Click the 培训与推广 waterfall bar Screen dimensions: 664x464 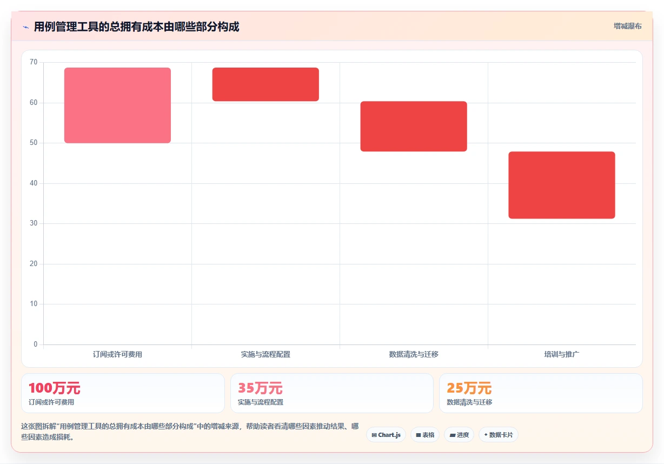tap(562, 185)
